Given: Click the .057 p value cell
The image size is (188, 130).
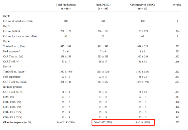Looking at the screenshot, I should pos(177,82).
